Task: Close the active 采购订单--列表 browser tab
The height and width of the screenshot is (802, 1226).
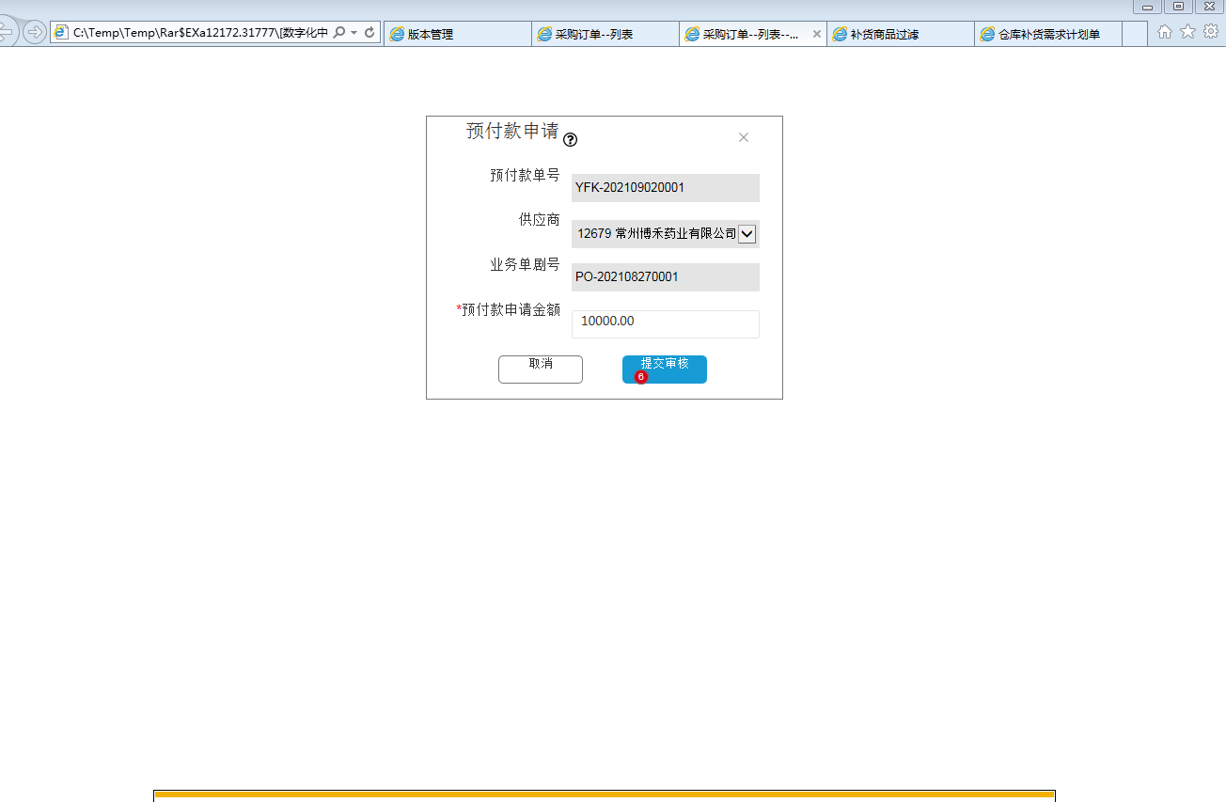Action: click(x=816, y=34)
